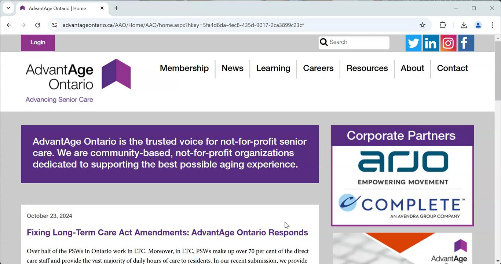Open the browser extensions puzzle icon

443,25
